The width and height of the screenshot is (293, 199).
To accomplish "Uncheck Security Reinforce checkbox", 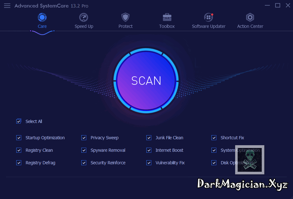I will (84, 163).
